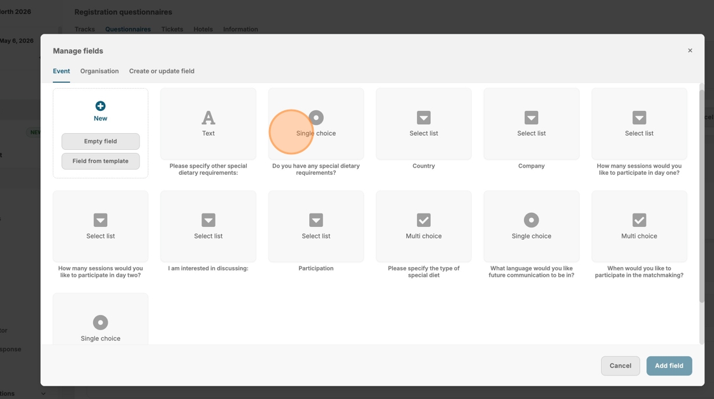Choose Single choice icon for communication language
The width and height of the screenshot is (714, 399).
(x=532, y=220)
